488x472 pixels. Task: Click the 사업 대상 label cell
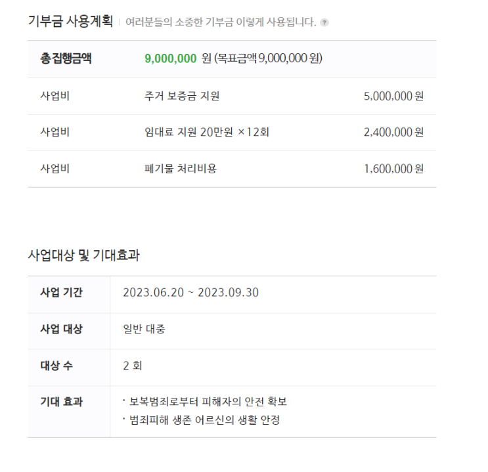(69, 331)
